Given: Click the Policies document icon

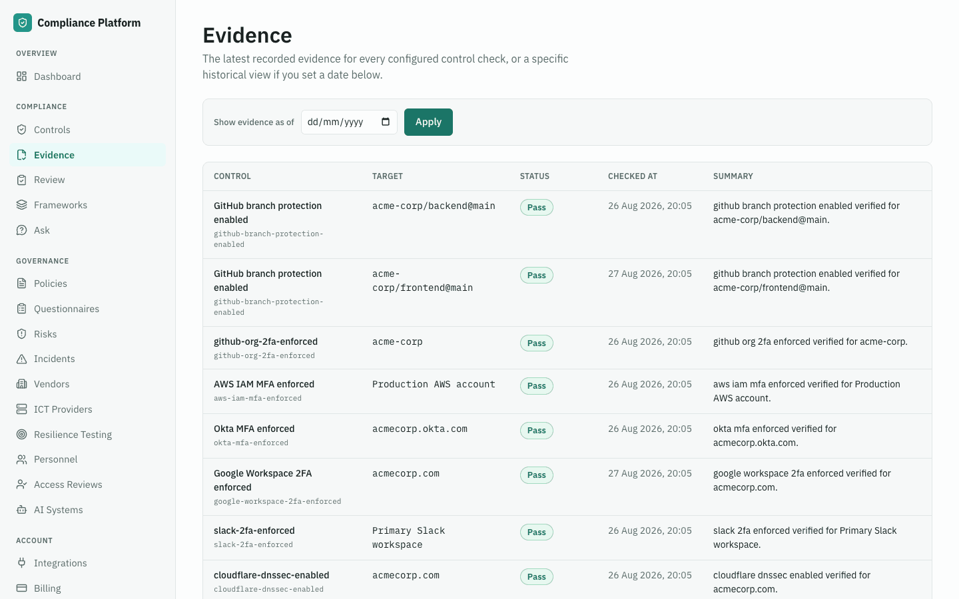Looking at the screenshot, I should 22,284.
